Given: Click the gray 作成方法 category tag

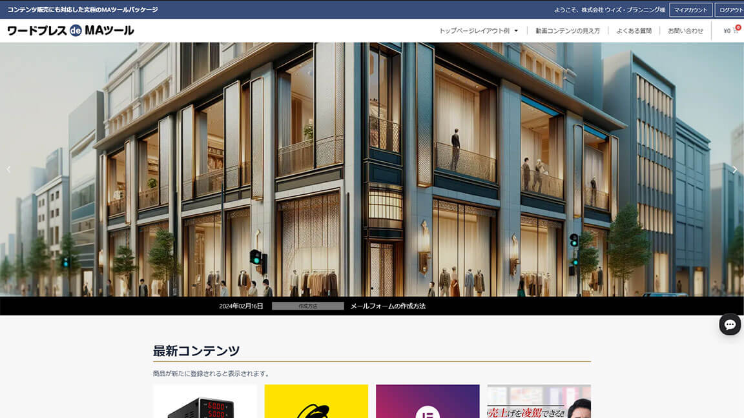Looking at the screenshot, I should pyautogui.click(x=307, y=306).
